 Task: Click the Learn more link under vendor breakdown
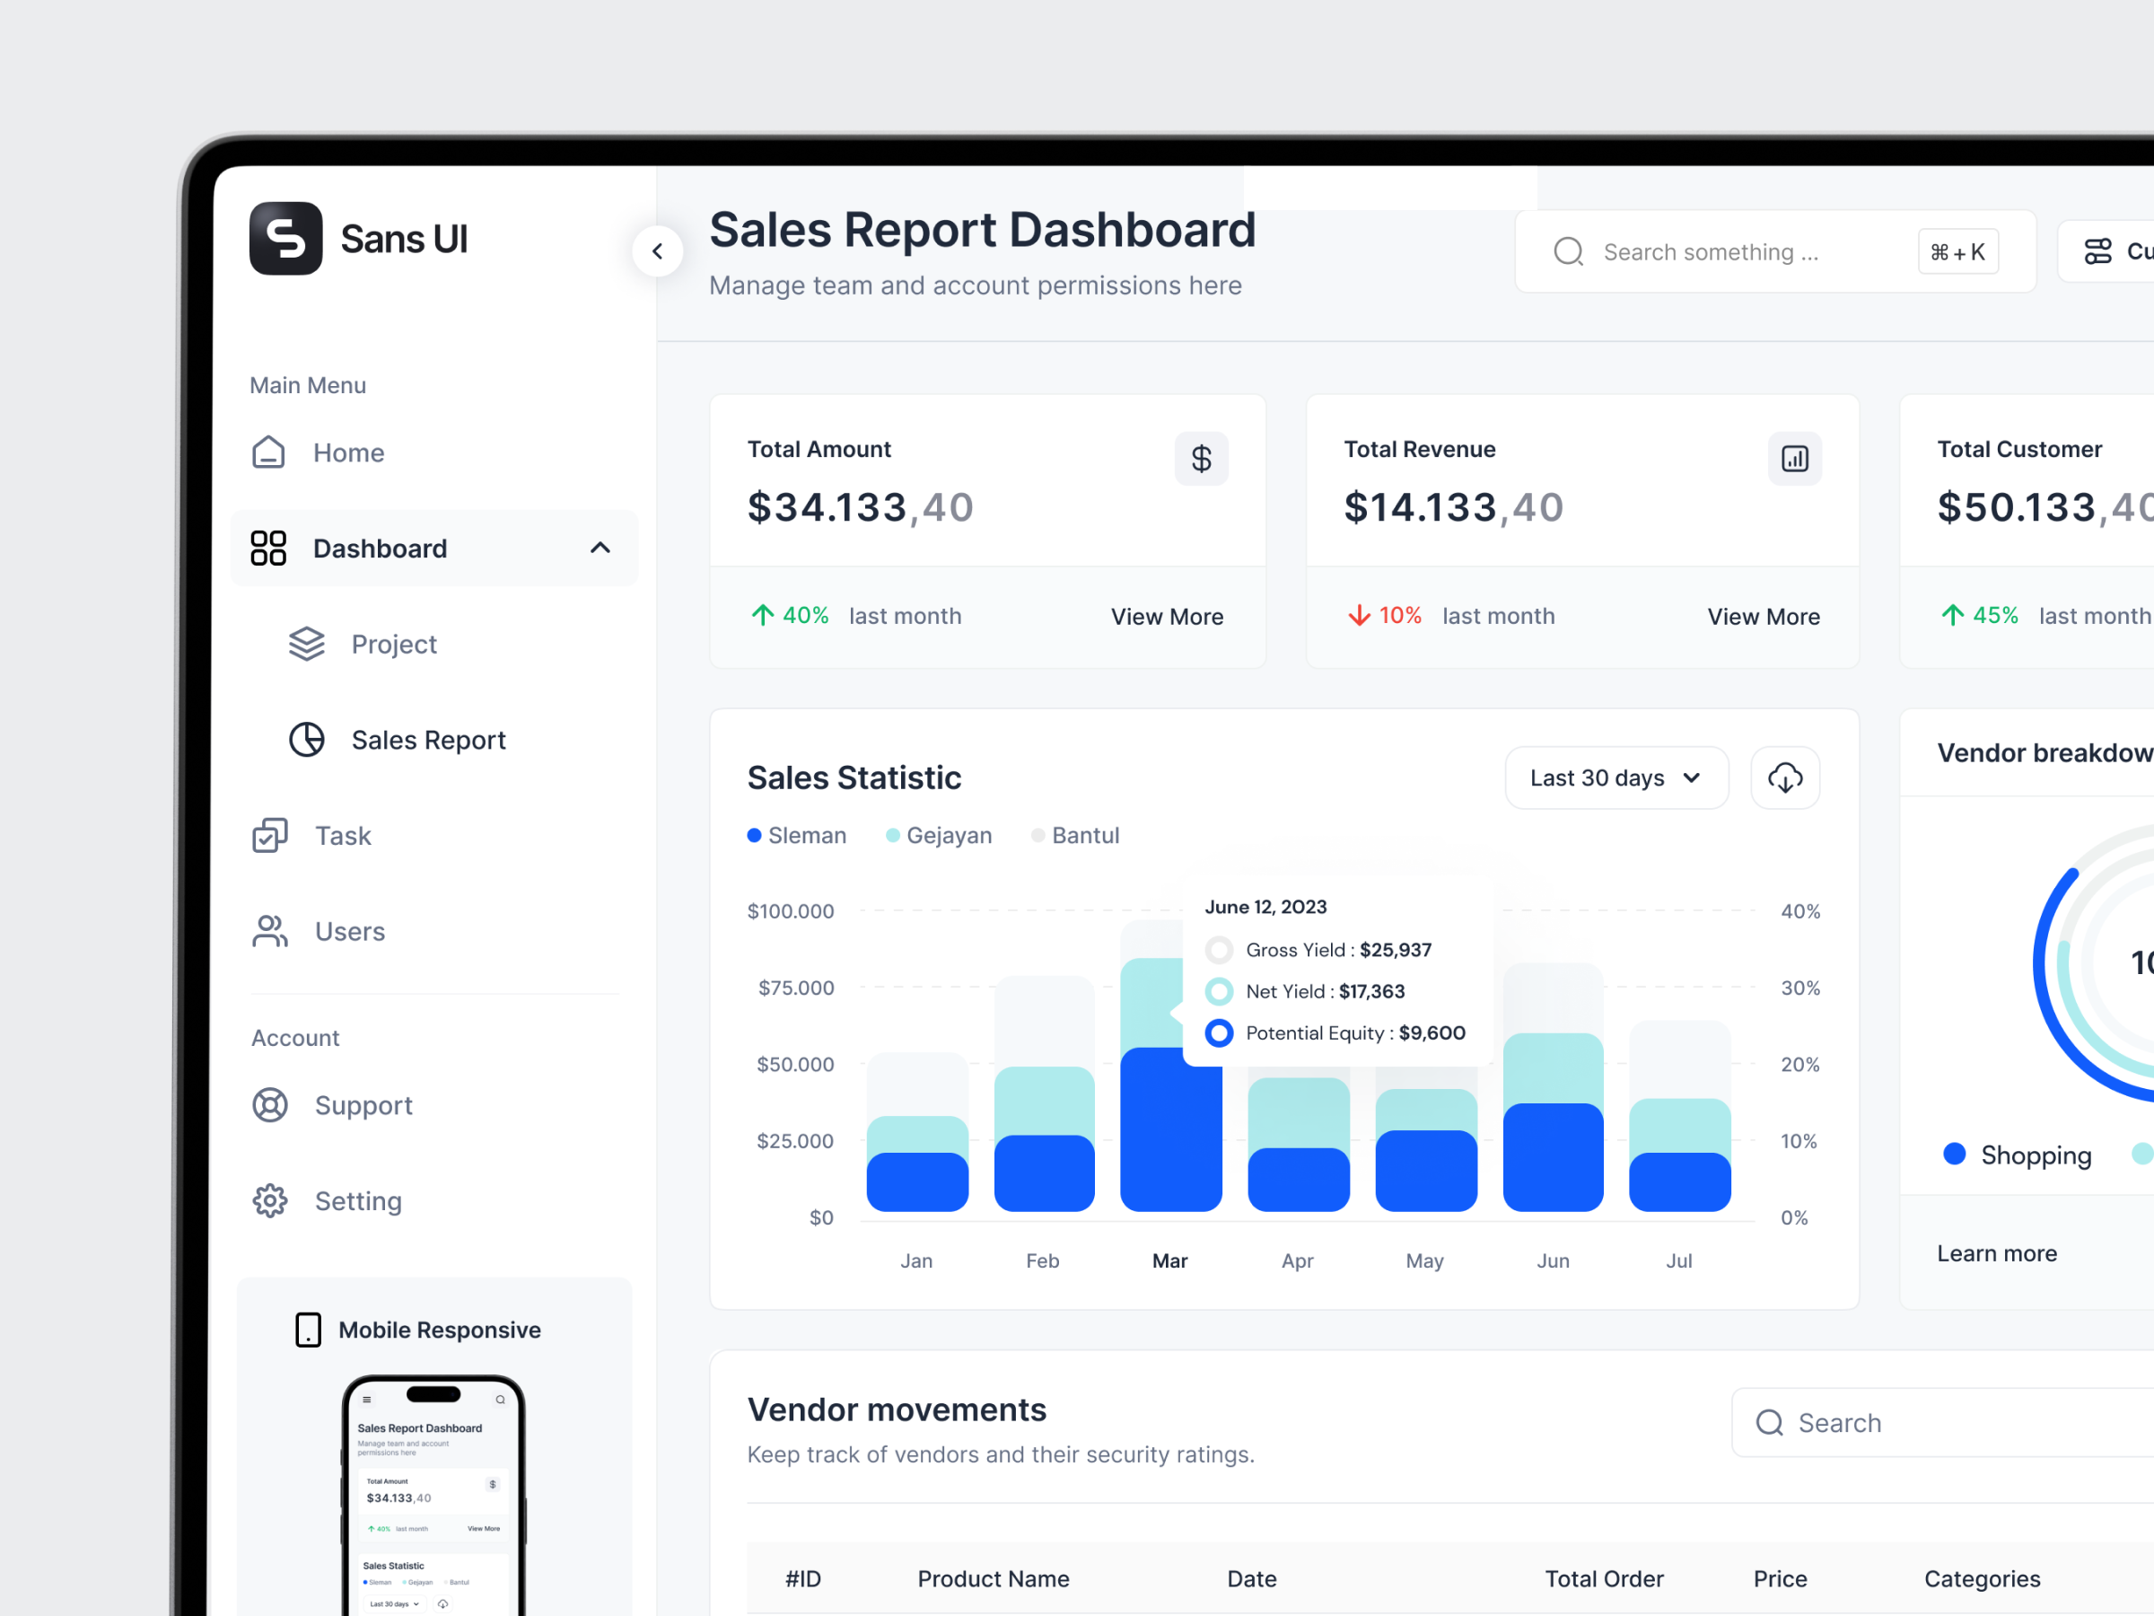click(x=1996, y=1252)
